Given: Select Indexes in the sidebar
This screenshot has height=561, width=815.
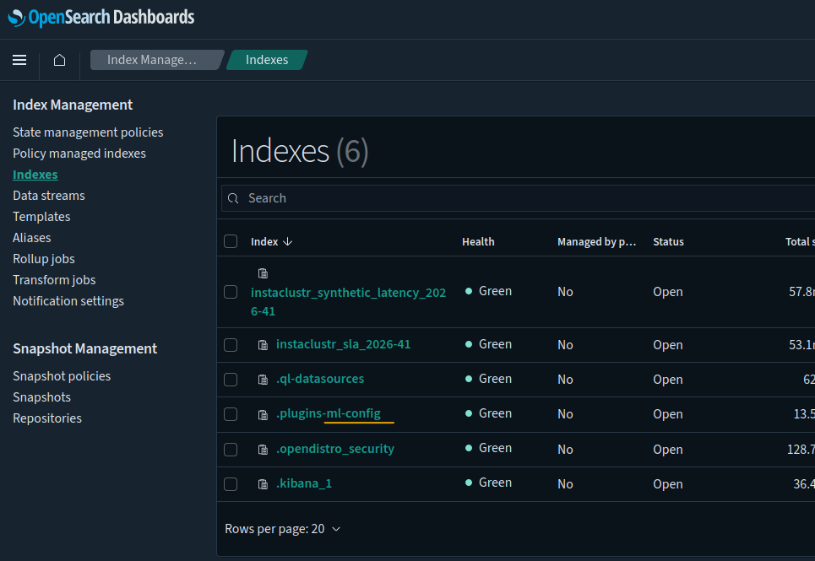Looking at the screenshot, I should point(35,175).
